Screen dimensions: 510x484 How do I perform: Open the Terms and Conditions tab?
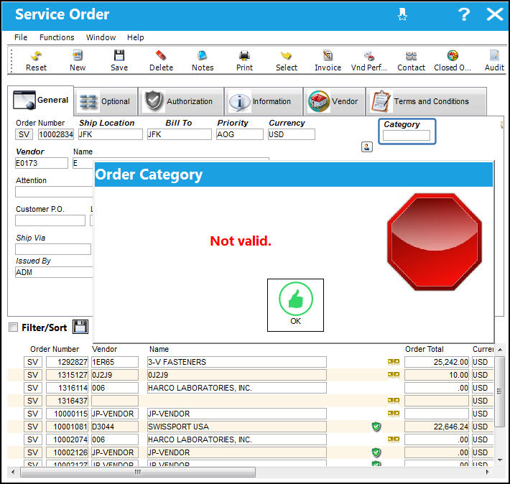point(427,101)
